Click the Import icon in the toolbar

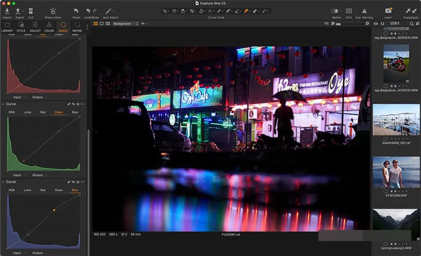click(7, 11)
